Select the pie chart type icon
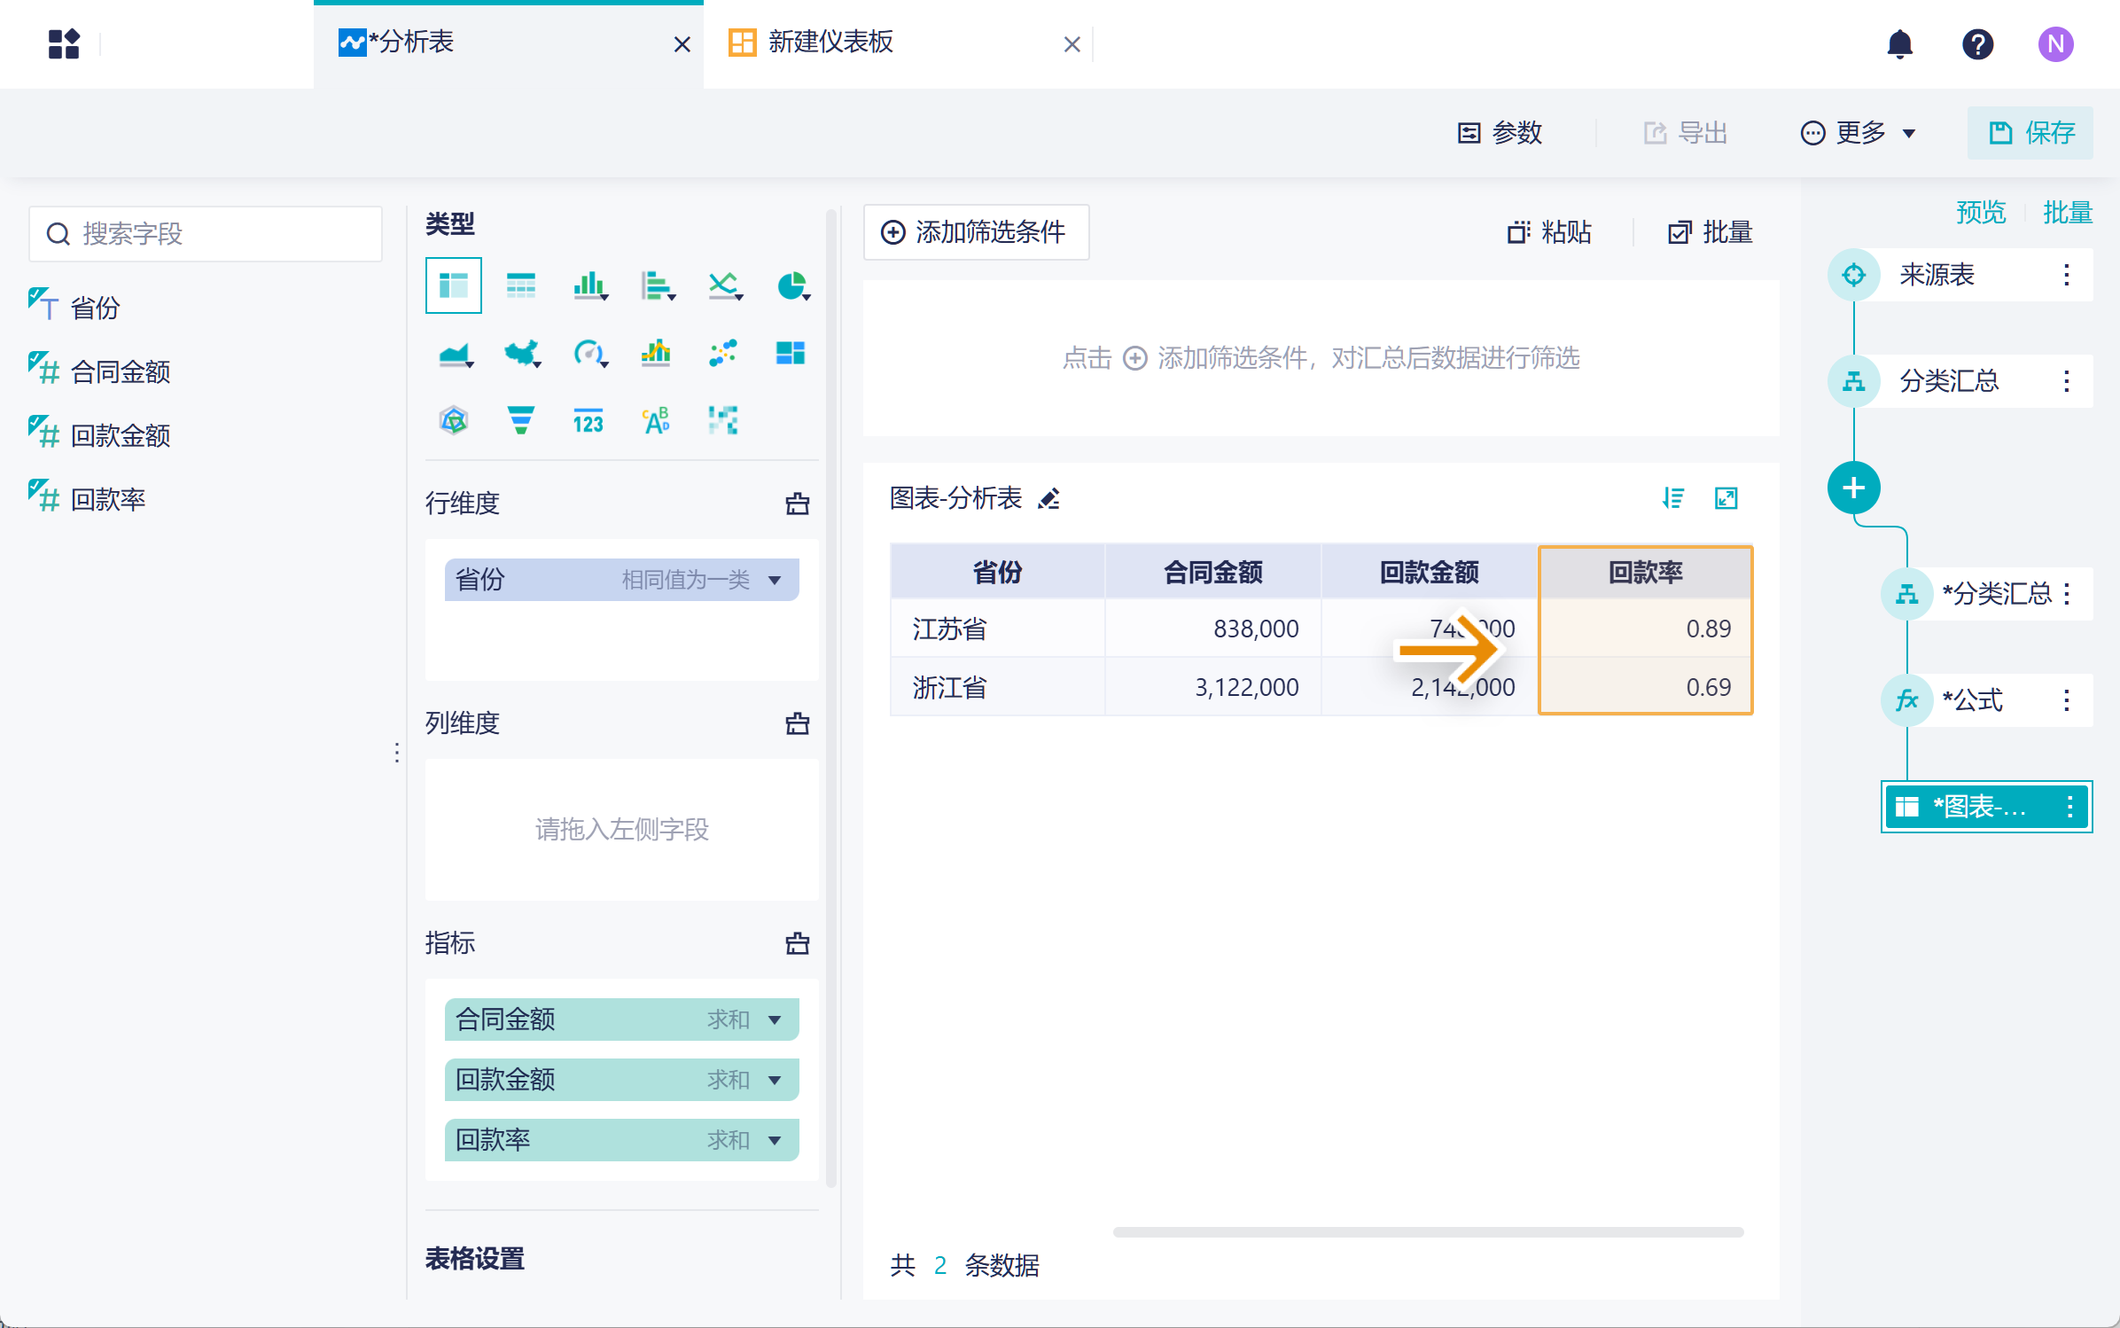The image size is (2120, 1328). pos(791,286)
